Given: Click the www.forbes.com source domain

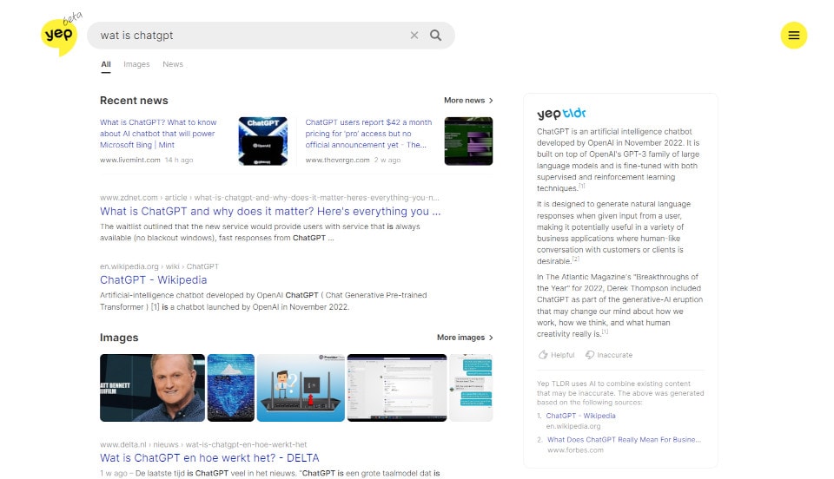Looking at the screenshot, I should pyautogui.click(x=575, y=450).
